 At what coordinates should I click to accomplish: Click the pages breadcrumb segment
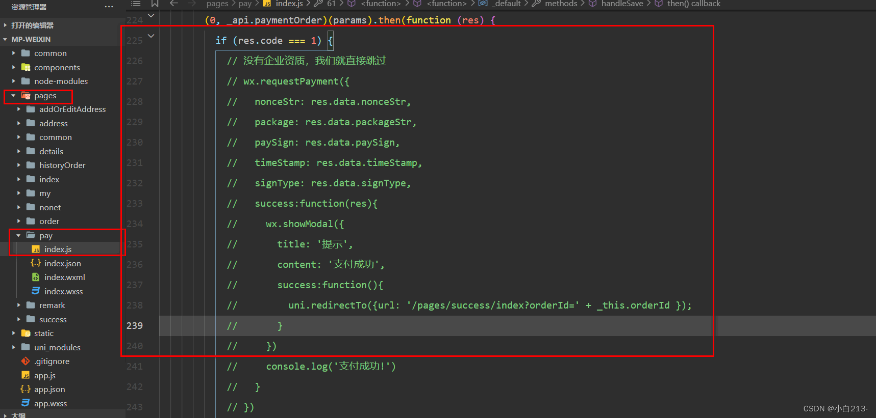(217, 4)
